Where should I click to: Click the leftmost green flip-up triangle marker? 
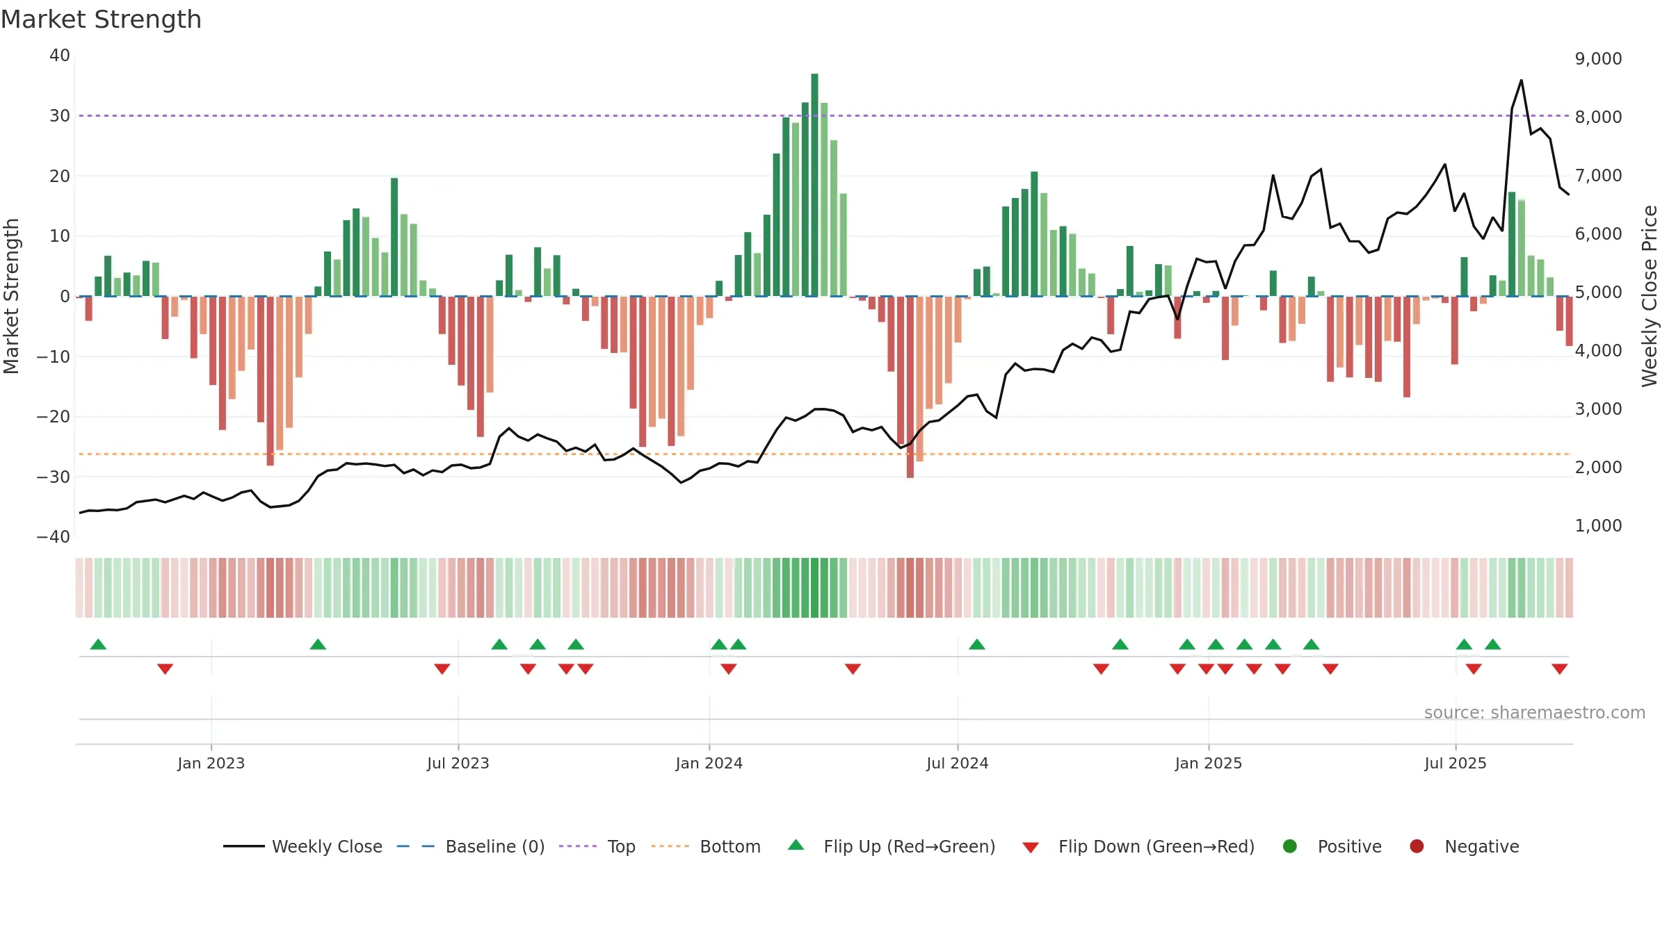pyautogui.click(x=98, y=644)
